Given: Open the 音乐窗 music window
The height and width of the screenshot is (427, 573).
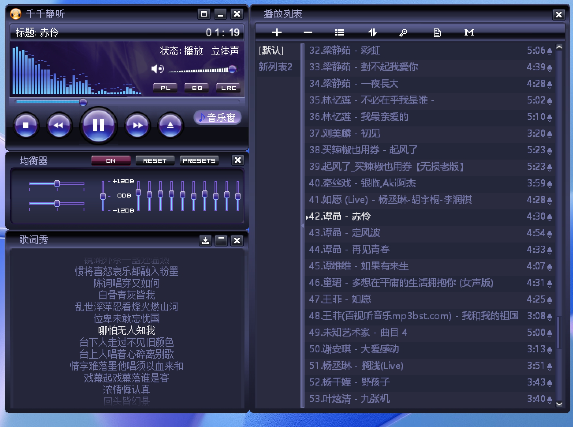Looking at the screenshot, I should (218, 117).
